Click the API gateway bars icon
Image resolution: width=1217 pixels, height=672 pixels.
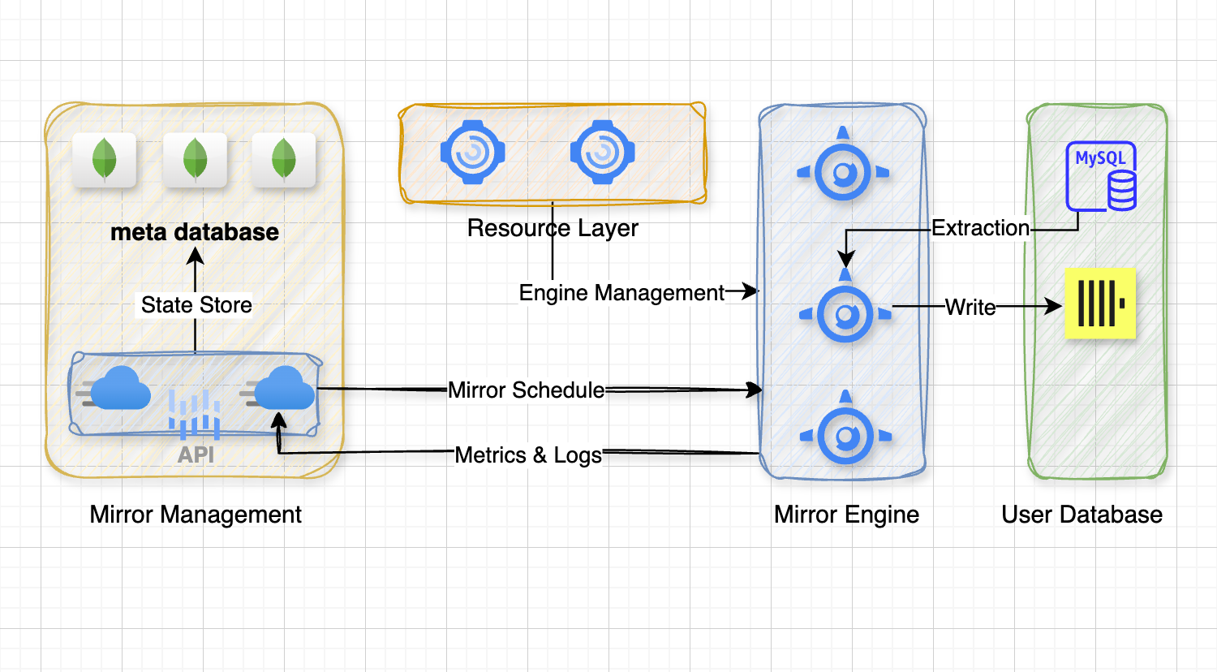click(x=195, y=414)
